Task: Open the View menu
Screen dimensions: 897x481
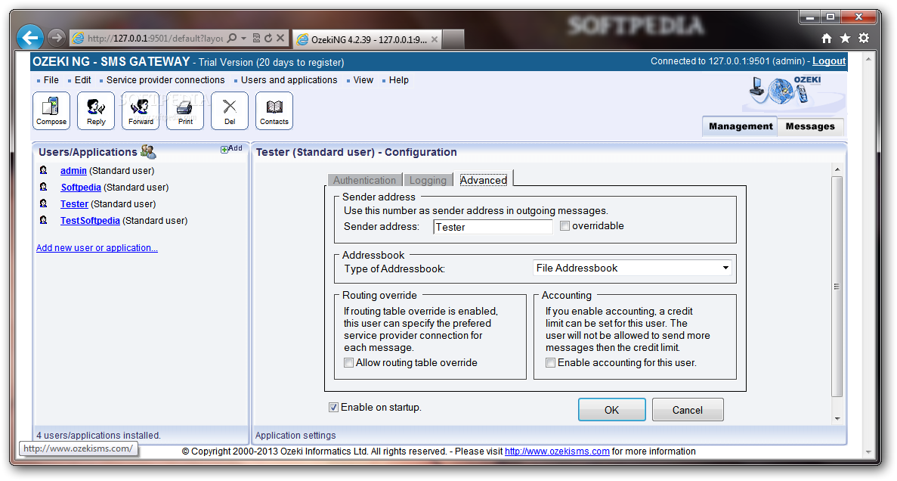Action: pyautogui.click(x=363, y=80)
